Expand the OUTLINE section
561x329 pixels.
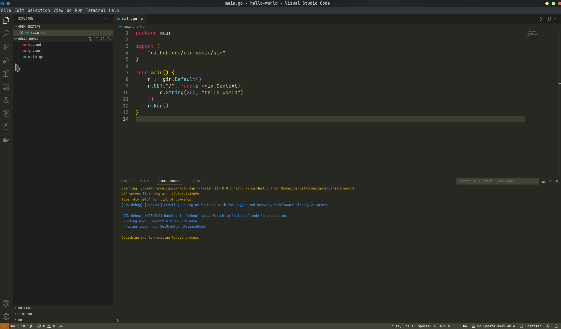click(25, 308)
